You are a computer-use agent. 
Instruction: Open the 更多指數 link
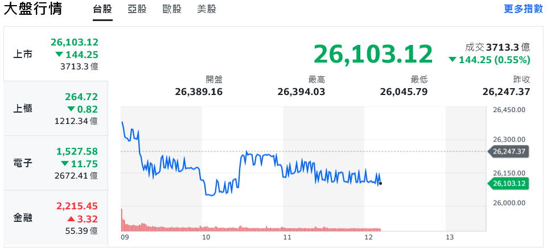point(523,9)
